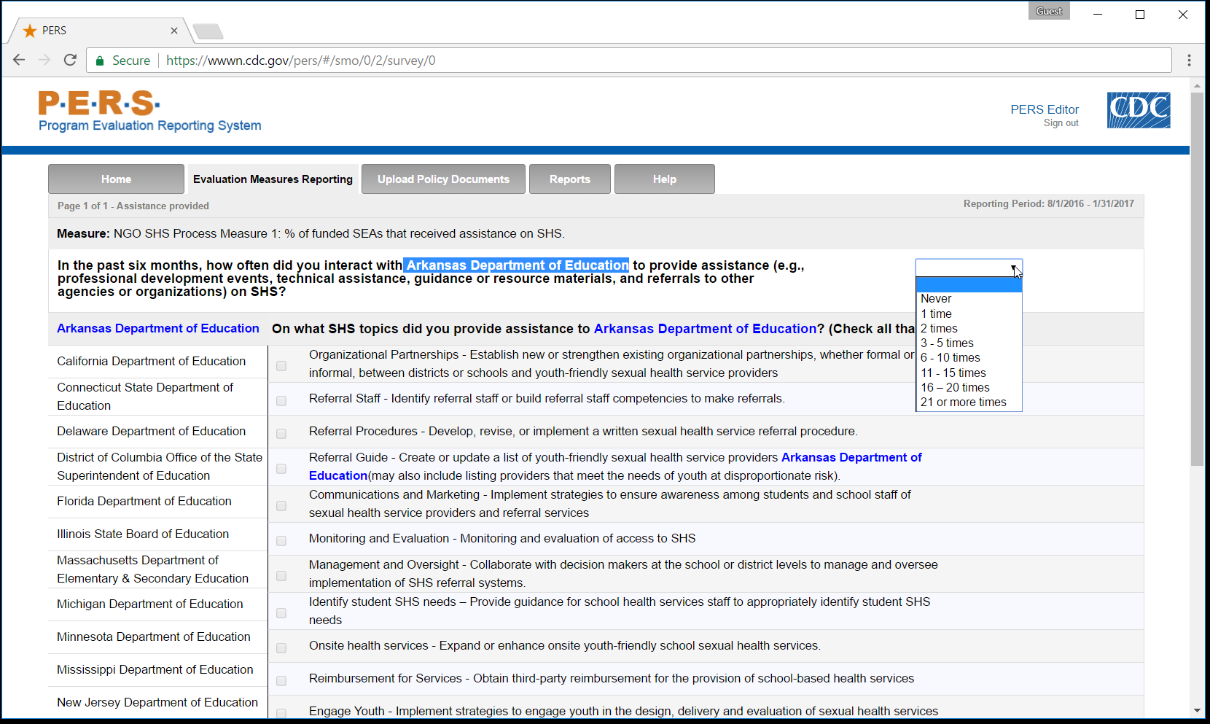Choose '6 - 10 times' from the list

click(969, 358)
